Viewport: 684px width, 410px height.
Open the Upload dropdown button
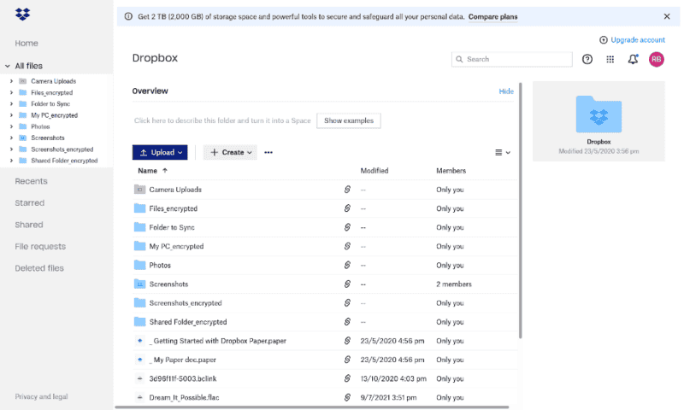[160, 153]
